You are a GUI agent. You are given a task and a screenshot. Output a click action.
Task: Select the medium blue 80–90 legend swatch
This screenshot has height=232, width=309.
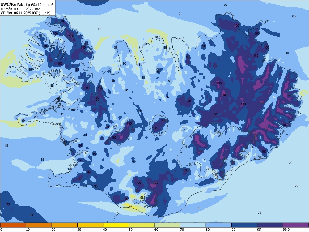[x=219, y=225]
